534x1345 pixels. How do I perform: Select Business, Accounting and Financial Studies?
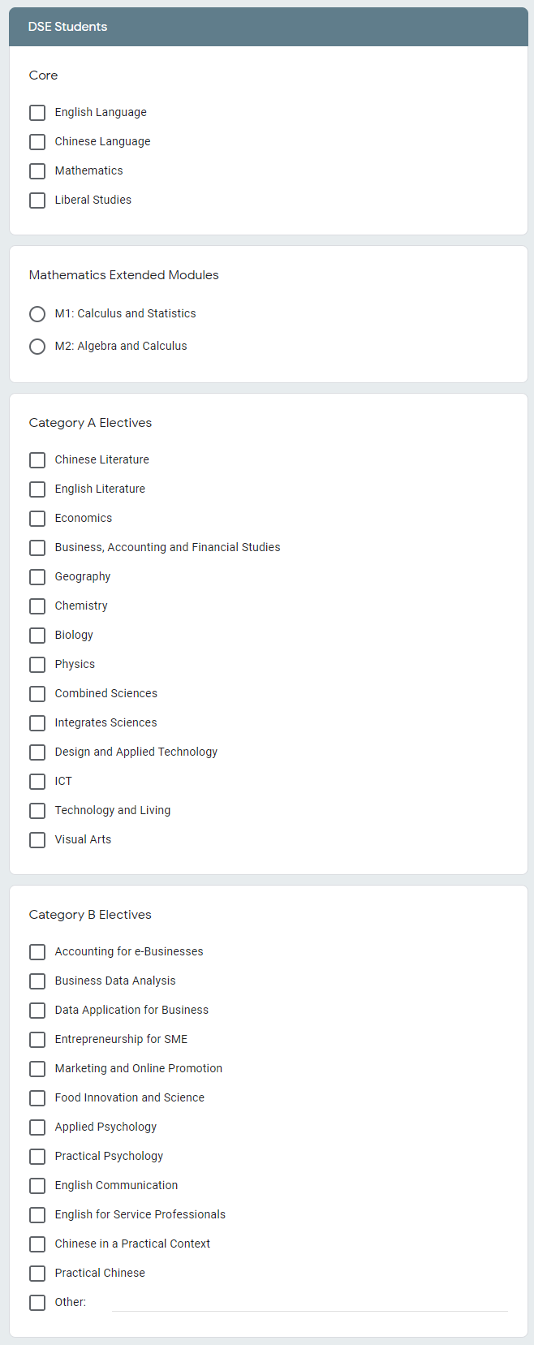tap(37, 548)
